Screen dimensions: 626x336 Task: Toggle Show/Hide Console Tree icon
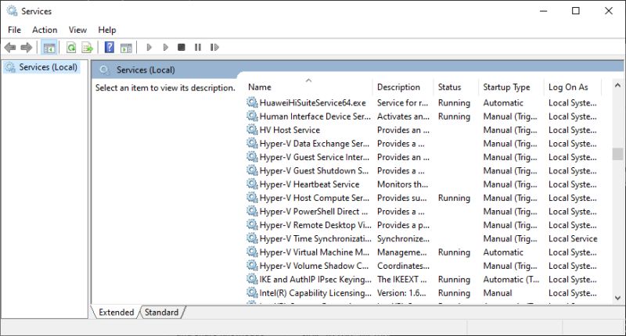coord(49,48)
